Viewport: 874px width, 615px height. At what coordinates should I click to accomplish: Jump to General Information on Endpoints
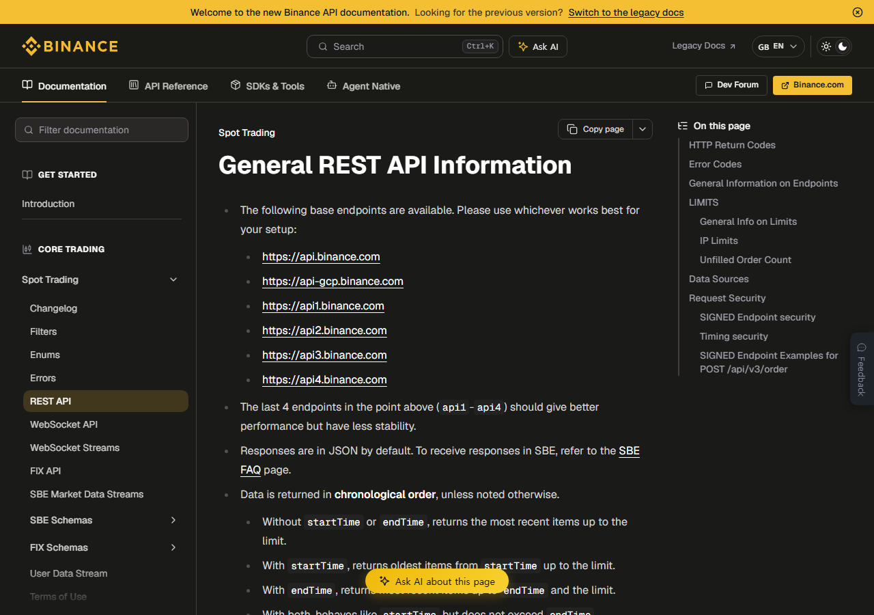pos(763,183)
